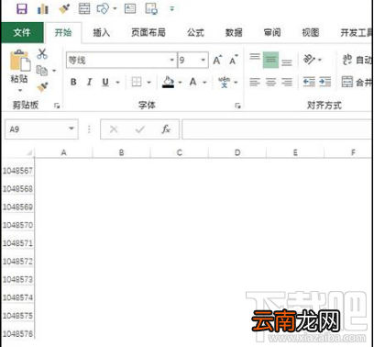Open the 剪贴板 dialog launcher
The height and width of the screenshot is (347, 374).
pyautogui.click(x=57, y=106)
